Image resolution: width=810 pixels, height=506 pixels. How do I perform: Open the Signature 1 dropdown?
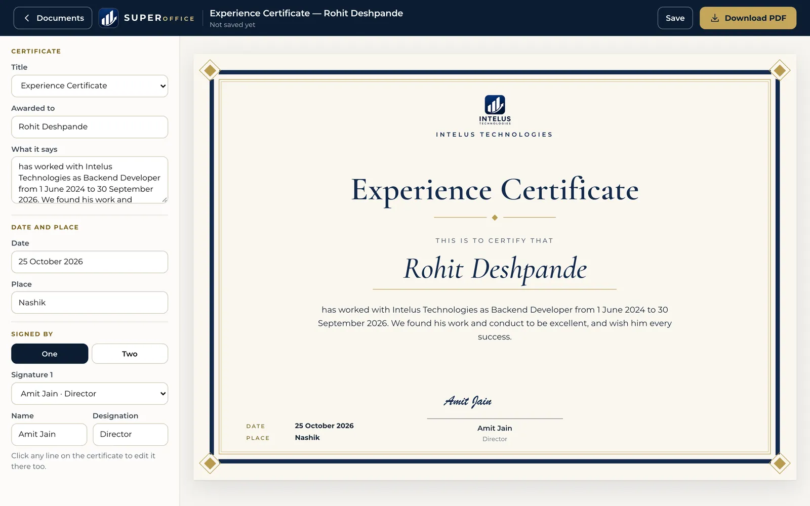pos(90,394)
